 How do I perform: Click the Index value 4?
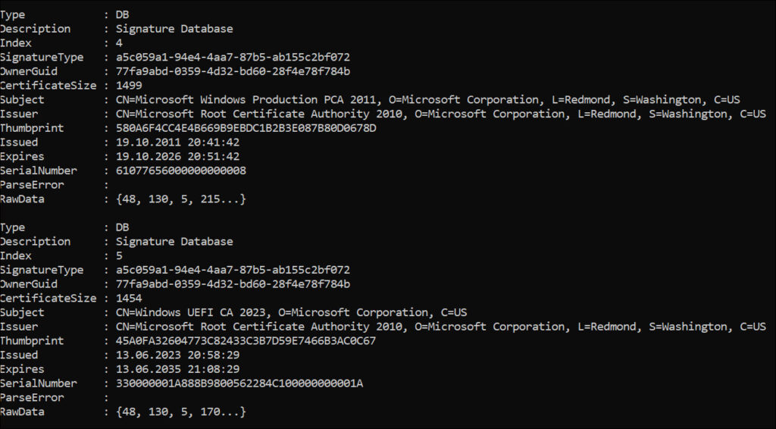pyautogui.click(x=119, y=43)
